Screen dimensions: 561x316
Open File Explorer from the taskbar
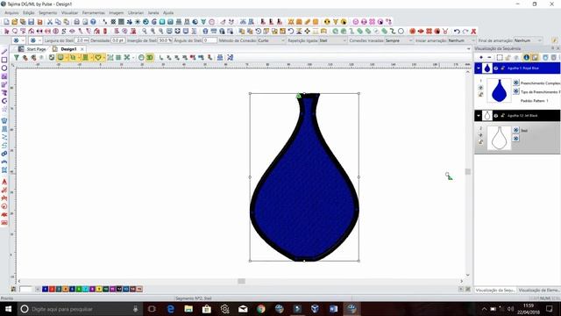188,308
